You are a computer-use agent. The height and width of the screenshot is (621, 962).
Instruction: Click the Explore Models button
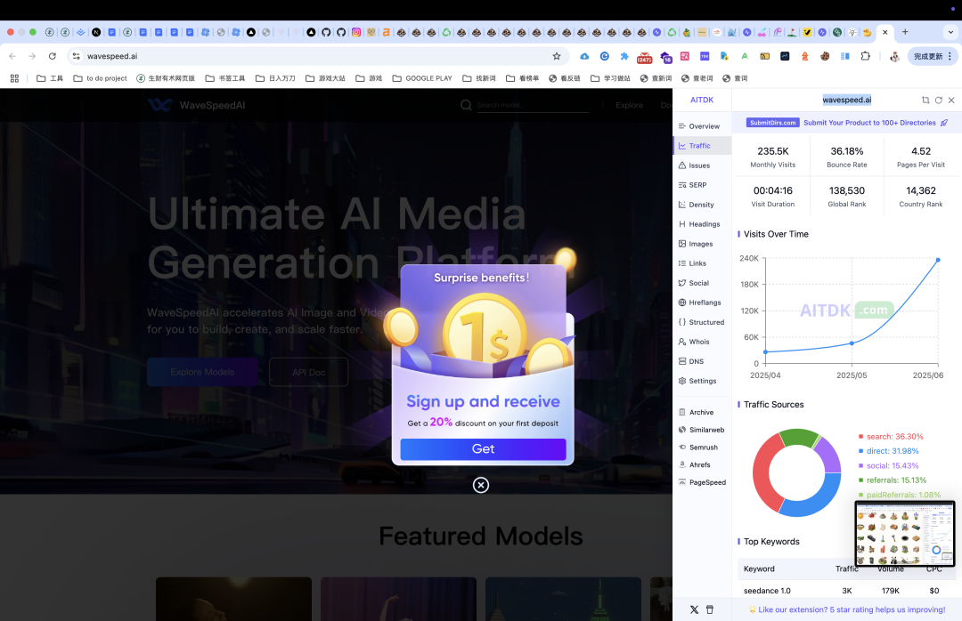(202, 372)
